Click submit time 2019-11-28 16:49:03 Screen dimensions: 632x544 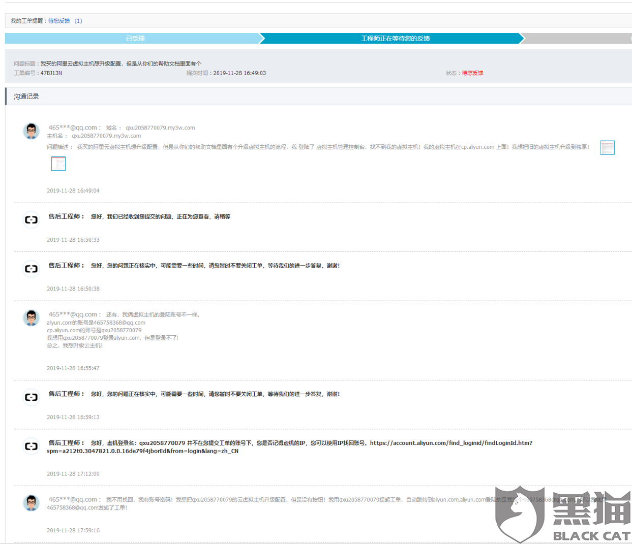(x=239, y=73)
